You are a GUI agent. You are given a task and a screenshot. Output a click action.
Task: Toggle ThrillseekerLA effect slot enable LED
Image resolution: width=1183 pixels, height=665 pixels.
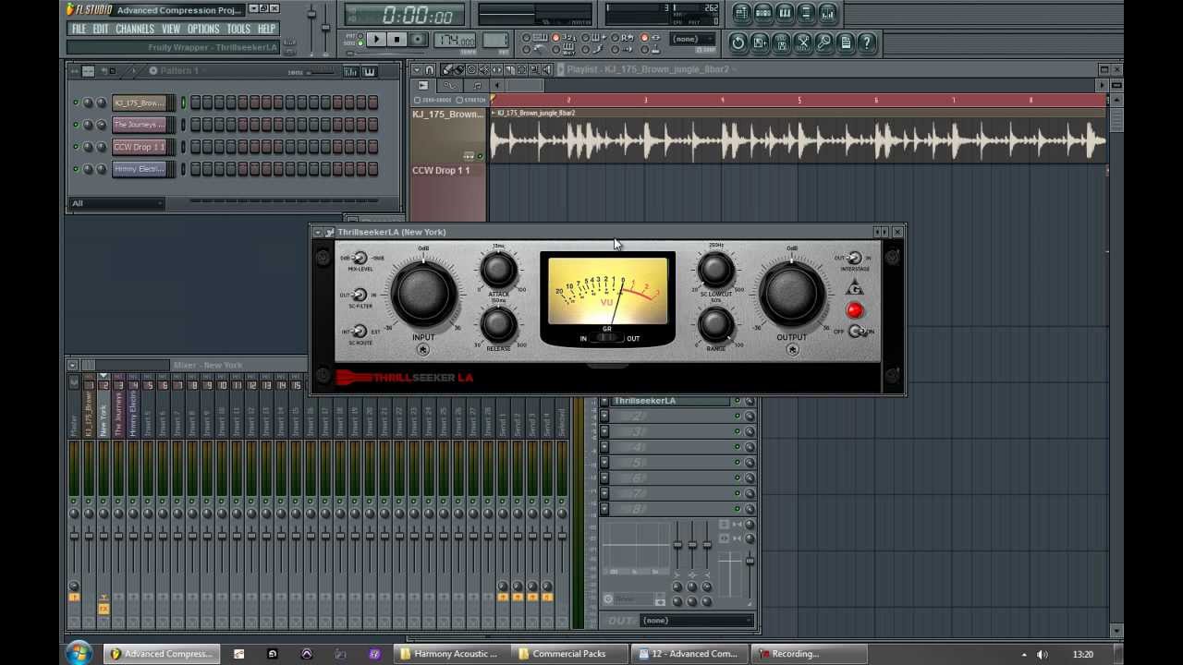(x=738, y=402)
